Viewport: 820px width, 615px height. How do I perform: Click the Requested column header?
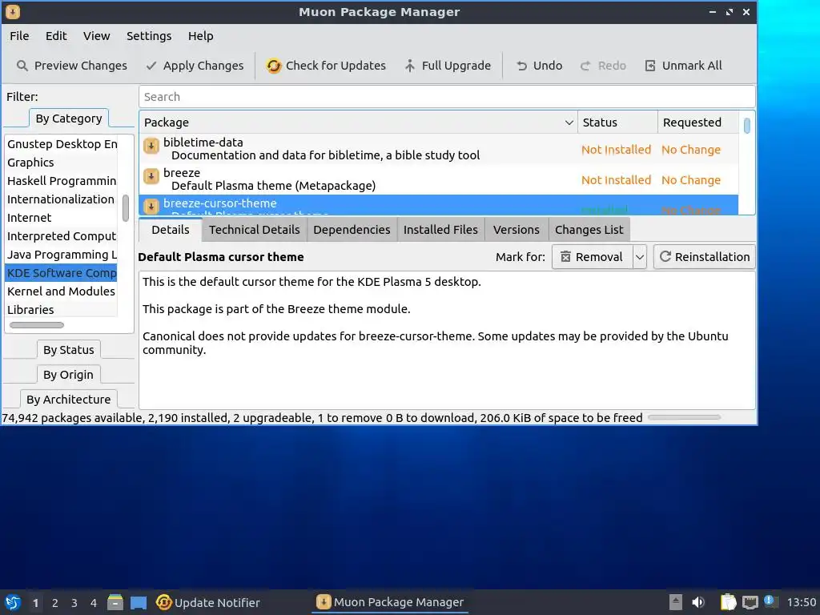698,123
